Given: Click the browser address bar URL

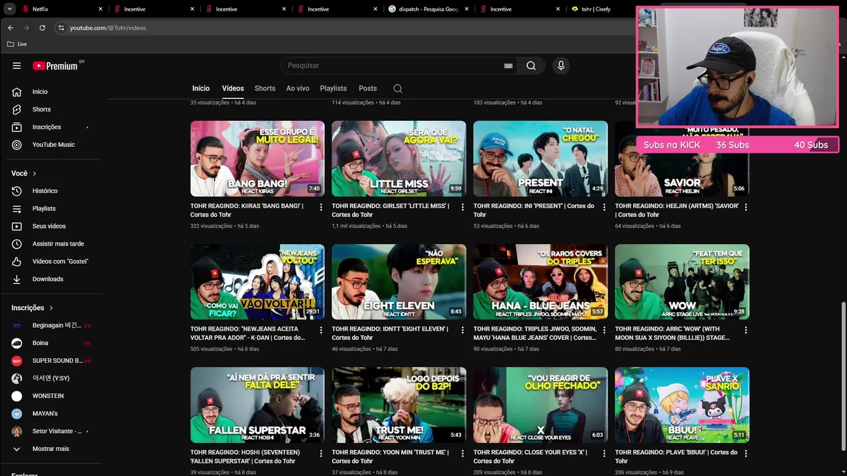Looking at the screenshot, I should click(108, 28).
